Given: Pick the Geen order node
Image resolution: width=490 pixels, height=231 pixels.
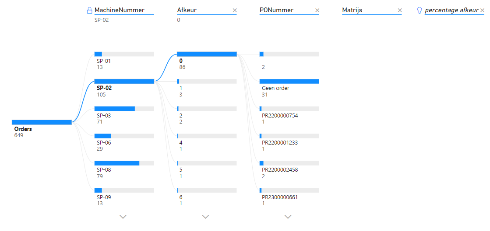Looking at the screenshot, I should tap(289, 82).
